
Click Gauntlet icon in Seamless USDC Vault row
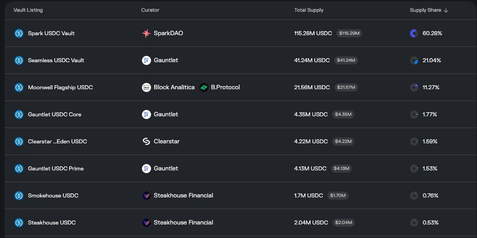pos(146,60)
